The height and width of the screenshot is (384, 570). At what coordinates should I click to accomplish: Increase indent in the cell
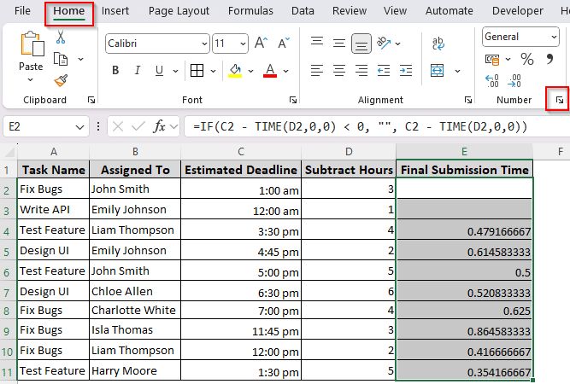(x=406, y=71)
